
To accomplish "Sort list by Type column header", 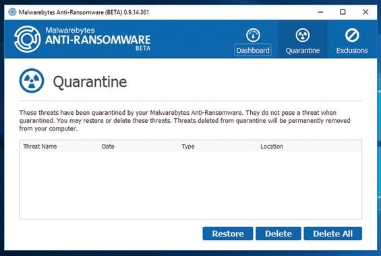I will [x=188, y=147].
